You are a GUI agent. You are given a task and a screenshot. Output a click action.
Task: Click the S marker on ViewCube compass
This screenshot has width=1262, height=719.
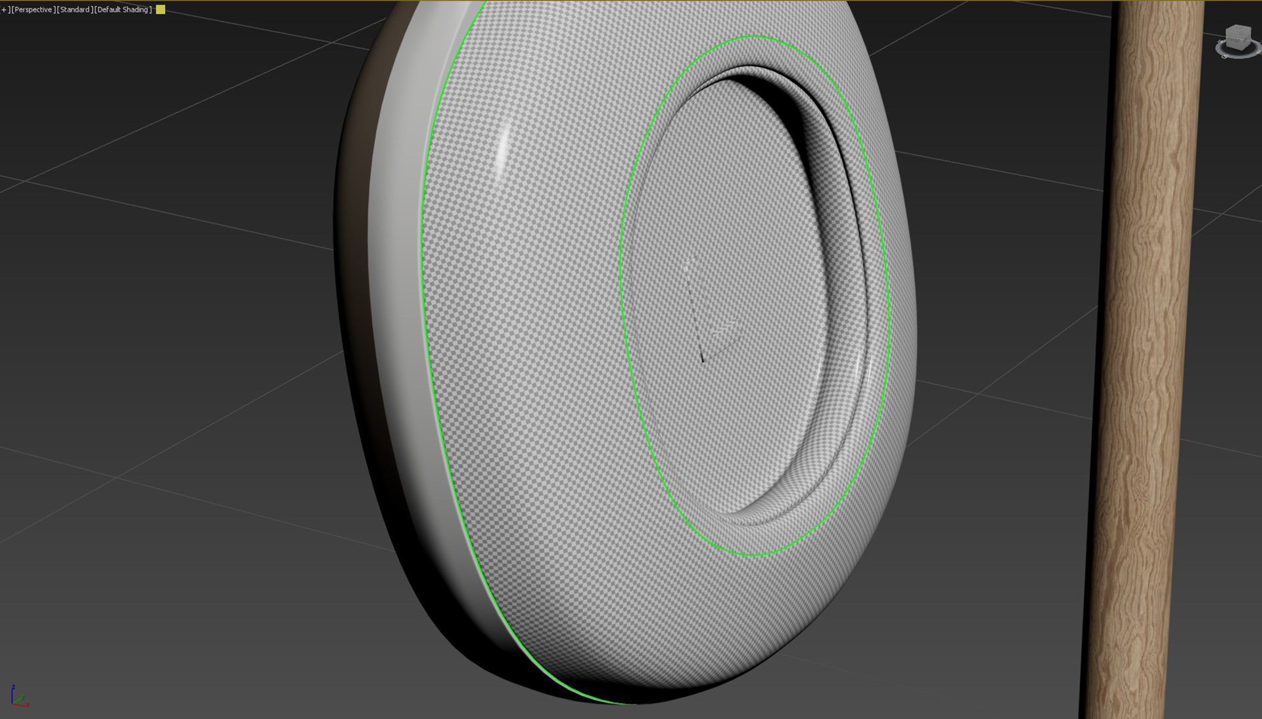[x=1225, y=57]
